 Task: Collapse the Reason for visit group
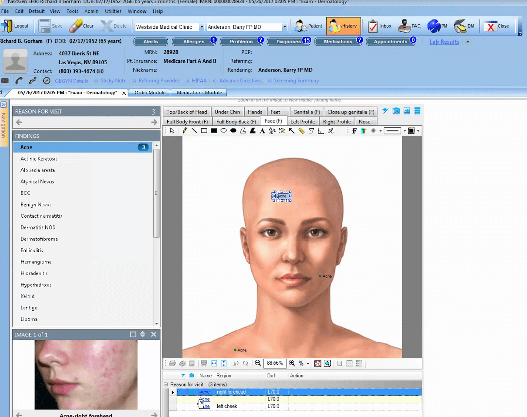166,384
